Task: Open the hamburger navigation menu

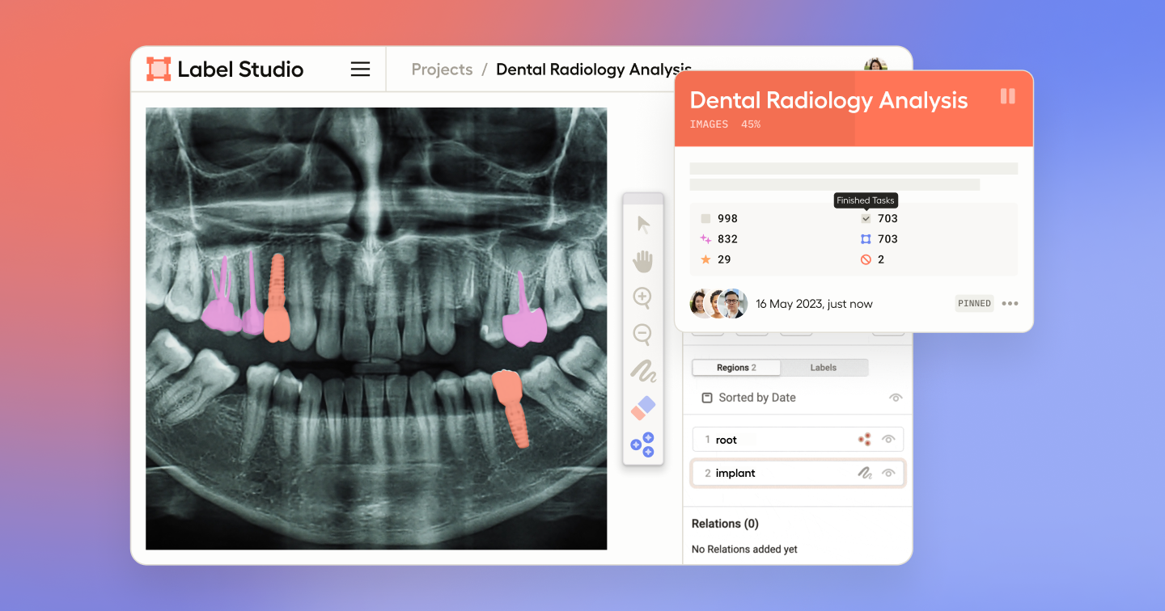Action: pyautogui.click(x=360, y=69)
